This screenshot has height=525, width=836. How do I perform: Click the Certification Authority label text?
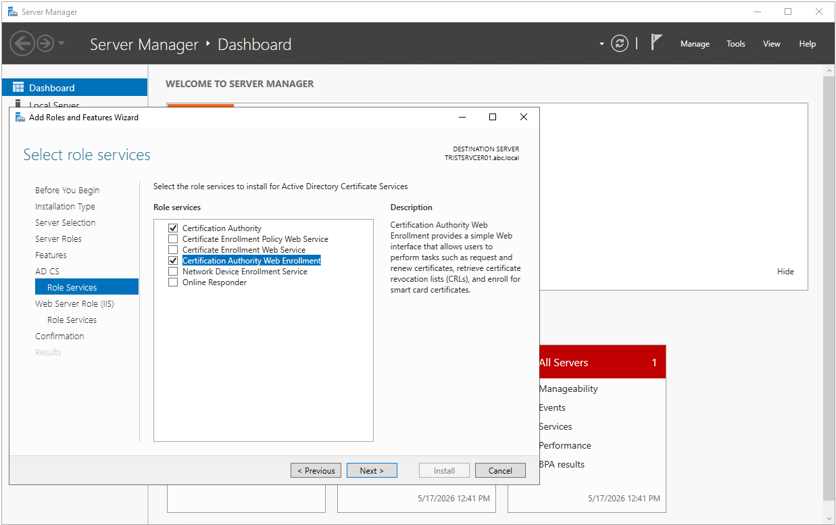click(x=222, y=228)
